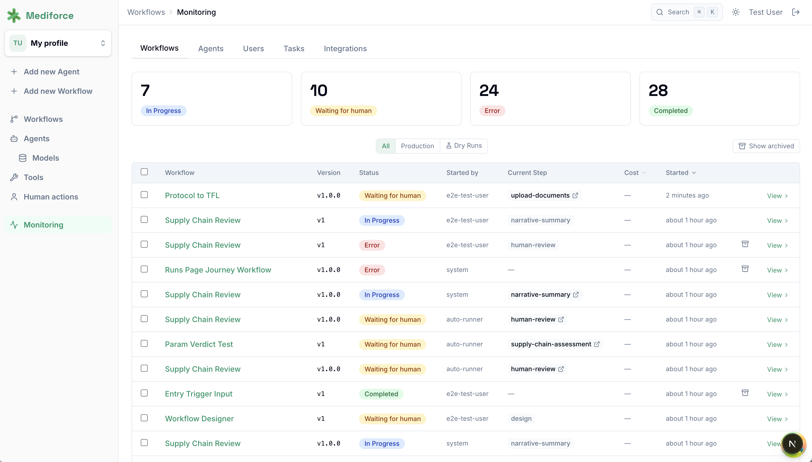Click the logout icon beside Test User
The image size is (812, 462).
coord(796,12)
